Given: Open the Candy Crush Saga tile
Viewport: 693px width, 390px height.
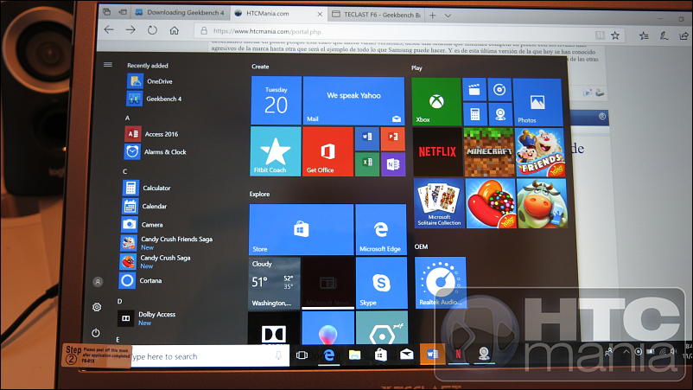Looking at the screenshot, I should point(491,203).
